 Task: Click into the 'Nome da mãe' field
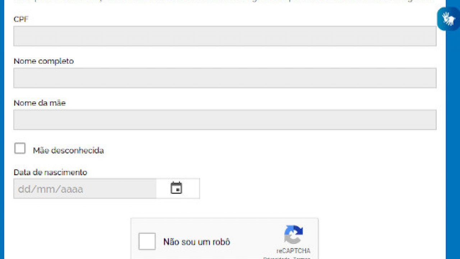click(x=225, y=120)
